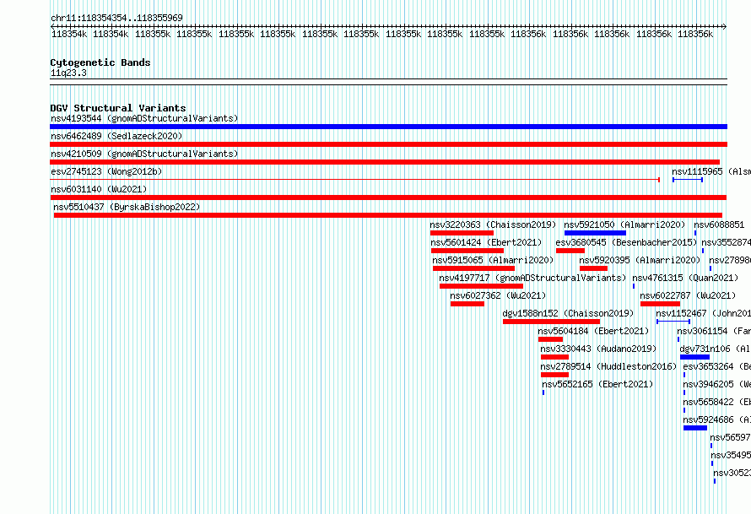The height and width of the screenshot is (514, 751).
Task: Select the Cytogenetic Bands track title
Action: pos(100,62)
